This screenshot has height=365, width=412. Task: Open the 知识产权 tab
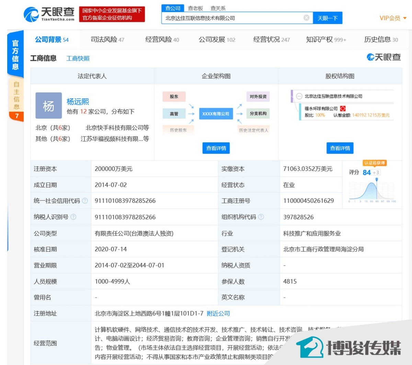click(x=326, y=40)
